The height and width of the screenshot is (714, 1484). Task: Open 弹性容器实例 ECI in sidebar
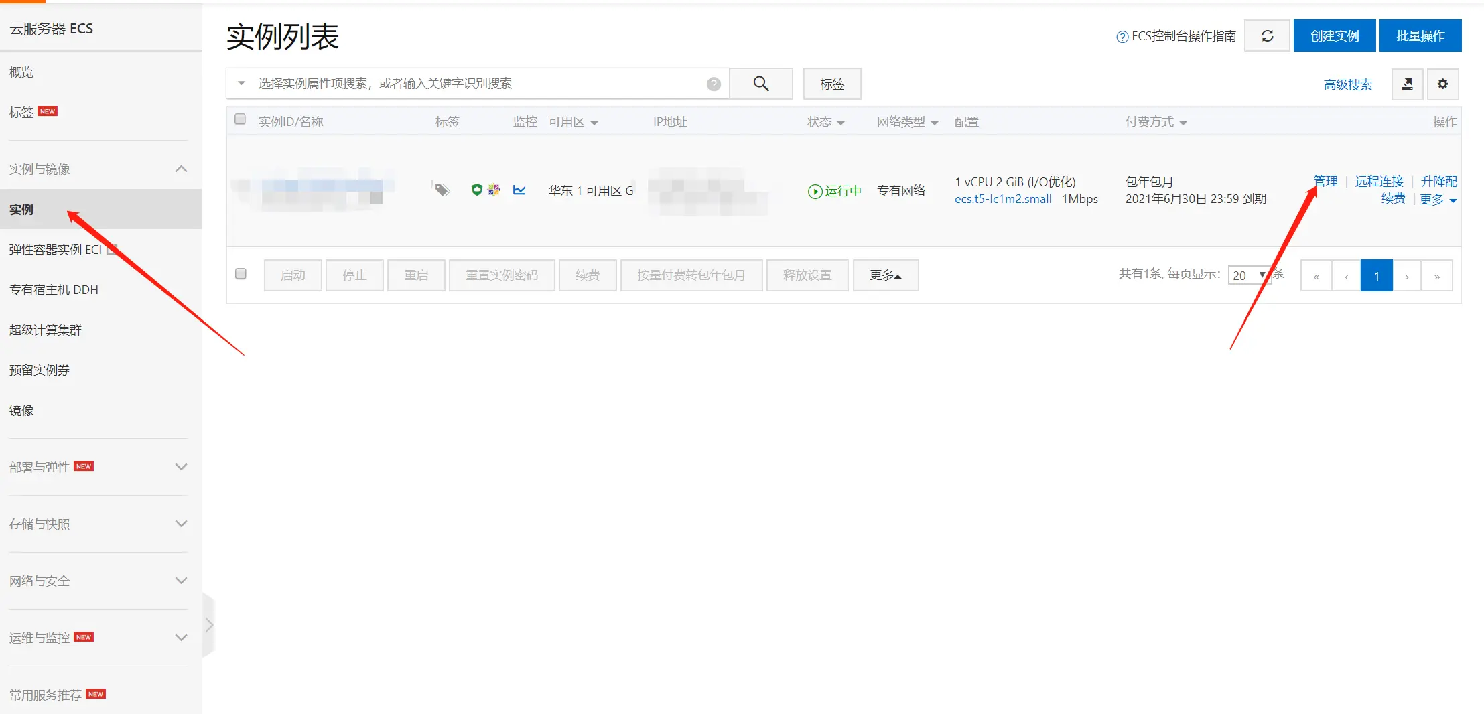point(56,249)
